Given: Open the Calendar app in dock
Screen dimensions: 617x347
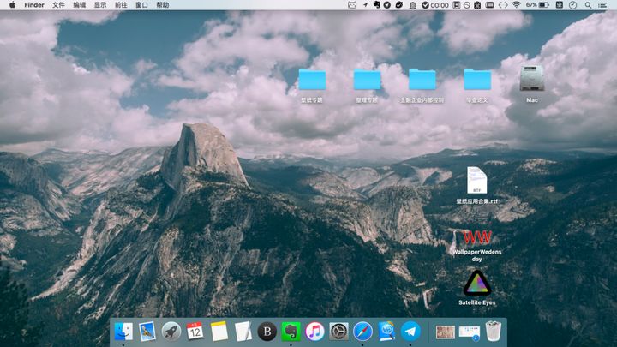Looking at the screenshot, I should [195, 331].
